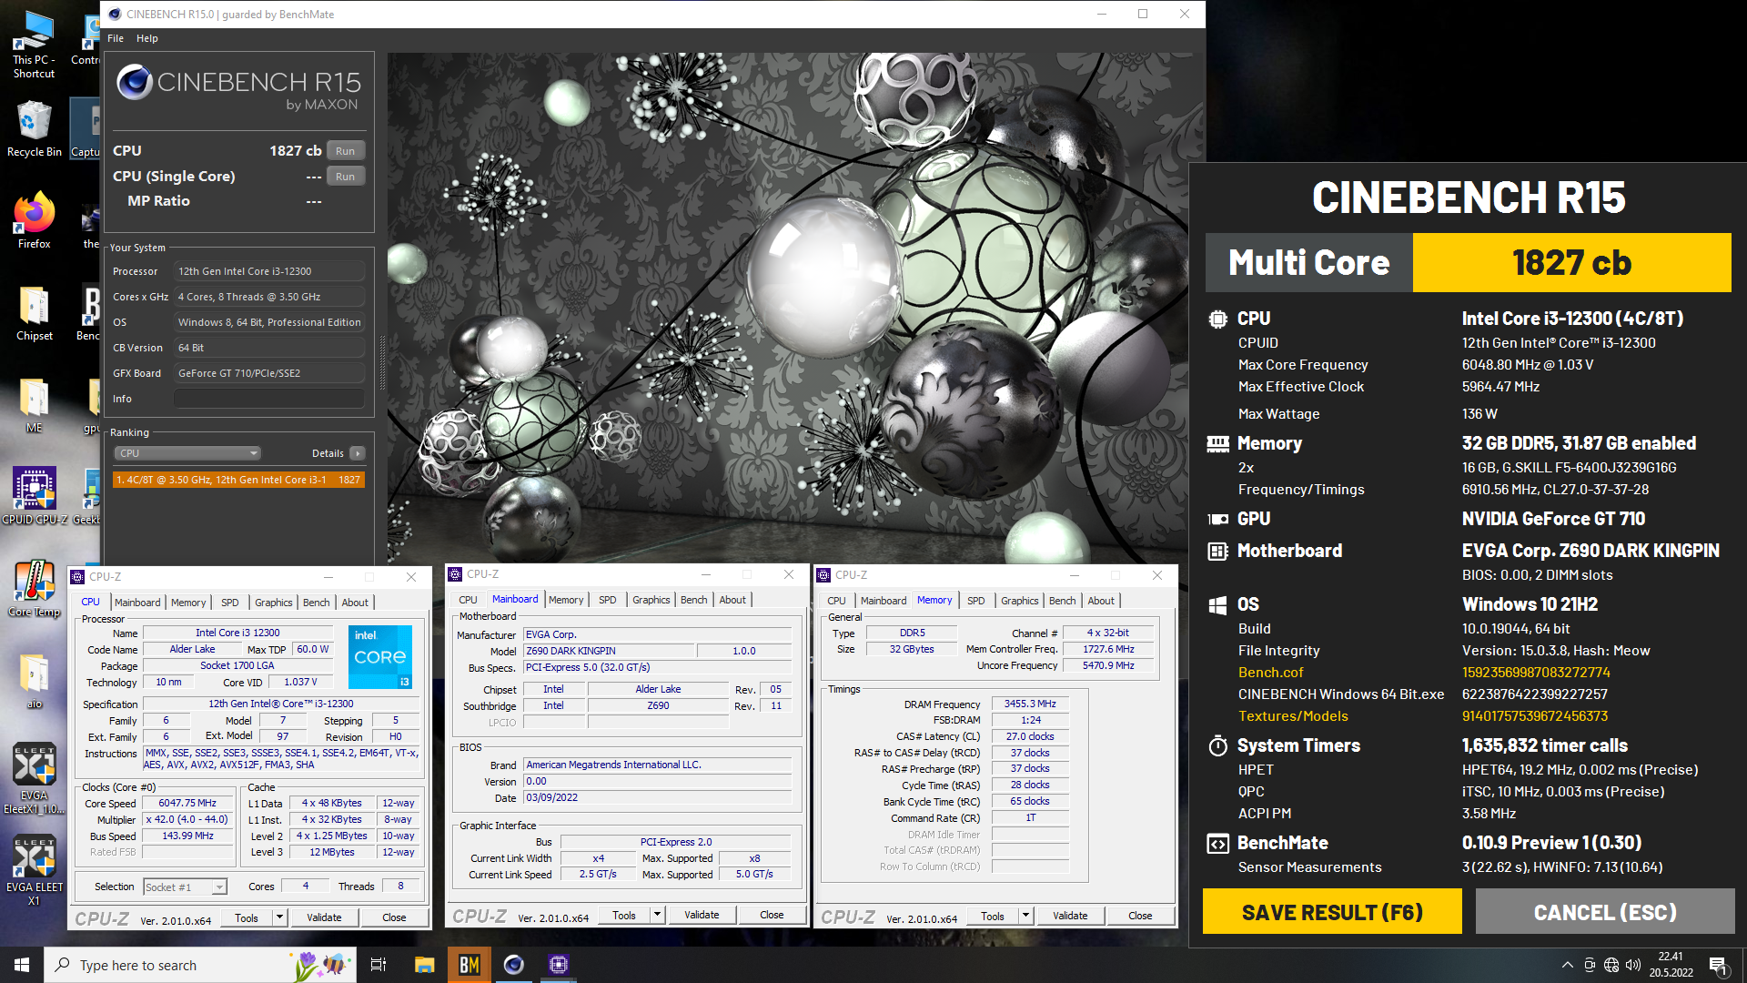This screenshot has height=983, width=1747.
Task: Open Graphics tab in CPU-Z Memory window
Action: pyautogui.click(x=1019, y=601)
